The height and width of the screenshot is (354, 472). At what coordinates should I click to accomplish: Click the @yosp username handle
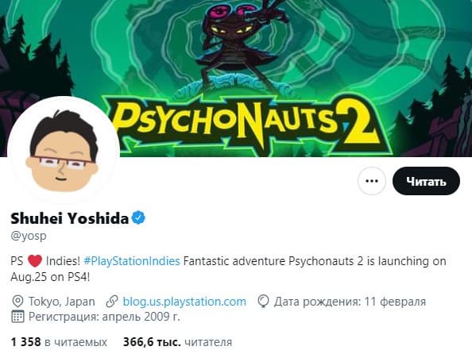[29, 236]
